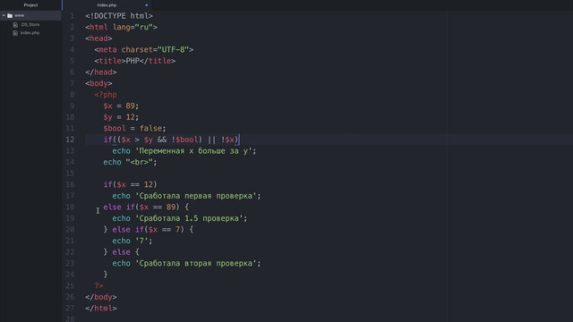This screenshot has height=322, width=573.
Task: Click the index.php file icon in tree
Action: point(15,33)
